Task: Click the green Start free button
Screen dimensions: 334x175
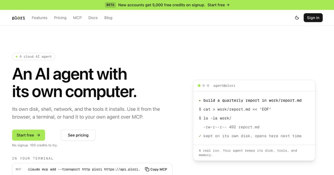Action: click(28, 135)
